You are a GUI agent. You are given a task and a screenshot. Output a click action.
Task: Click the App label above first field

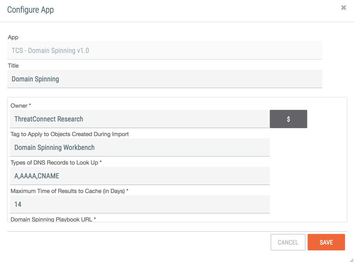click(13, 37)
